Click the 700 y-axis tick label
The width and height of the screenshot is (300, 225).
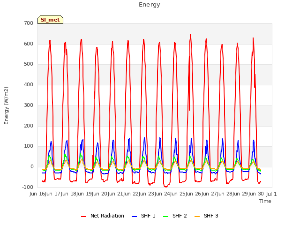pyautogui.click(x=29, y=23)
